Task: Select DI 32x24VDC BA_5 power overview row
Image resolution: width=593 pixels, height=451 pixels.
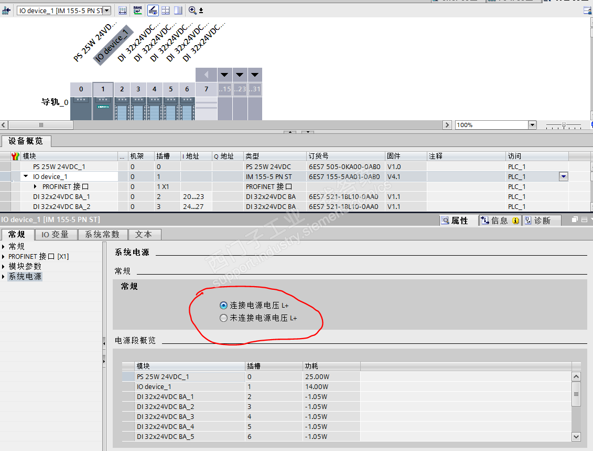Action: pyautogui.click(x=347, y=437)
